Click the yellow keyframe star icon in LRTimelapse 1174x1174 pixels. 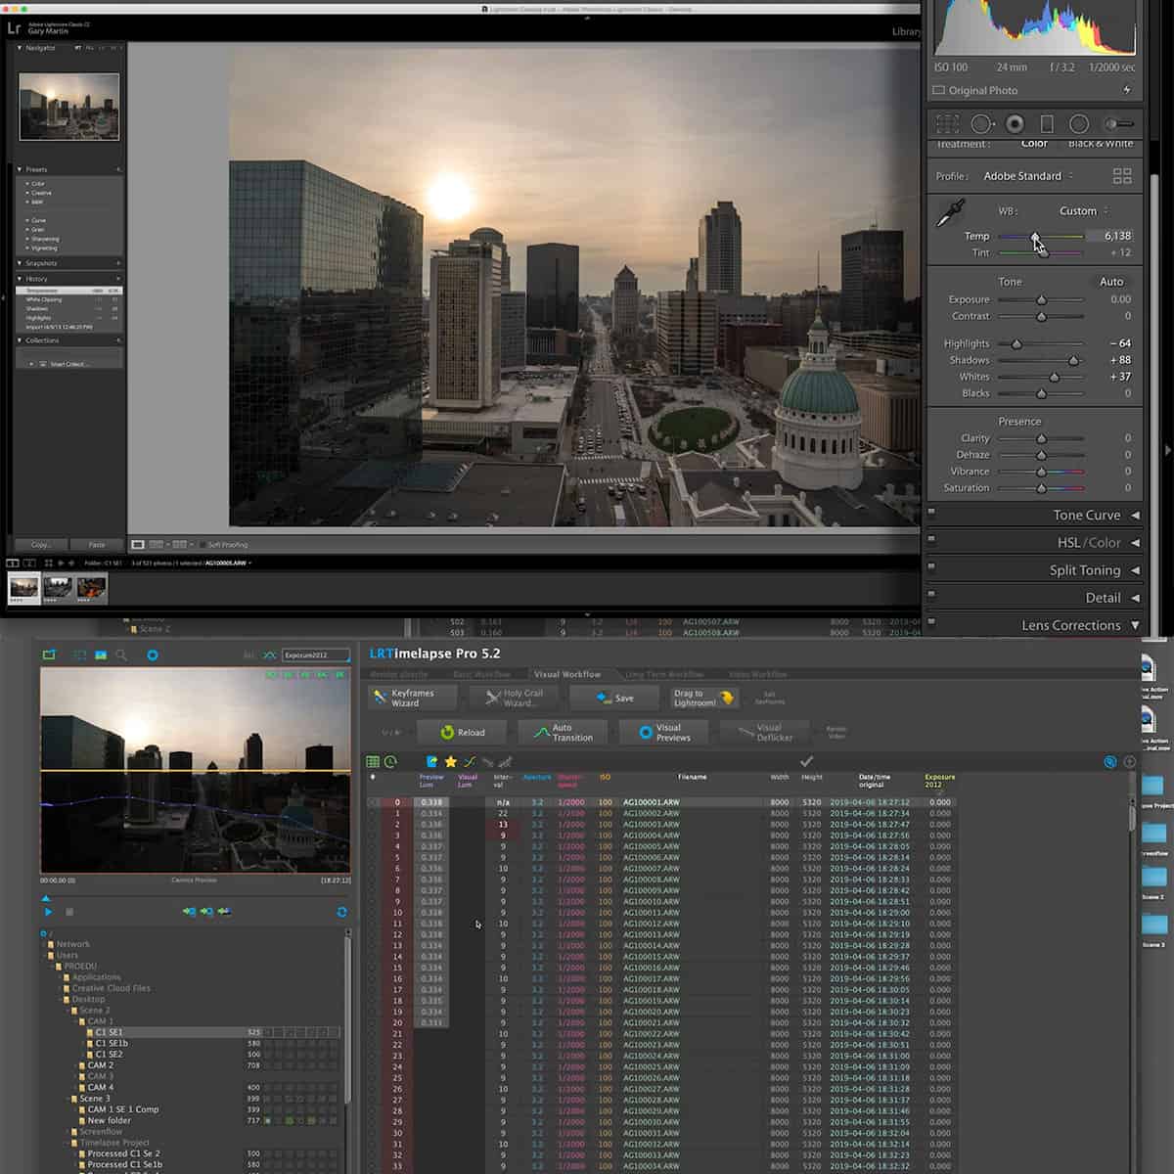450,760
